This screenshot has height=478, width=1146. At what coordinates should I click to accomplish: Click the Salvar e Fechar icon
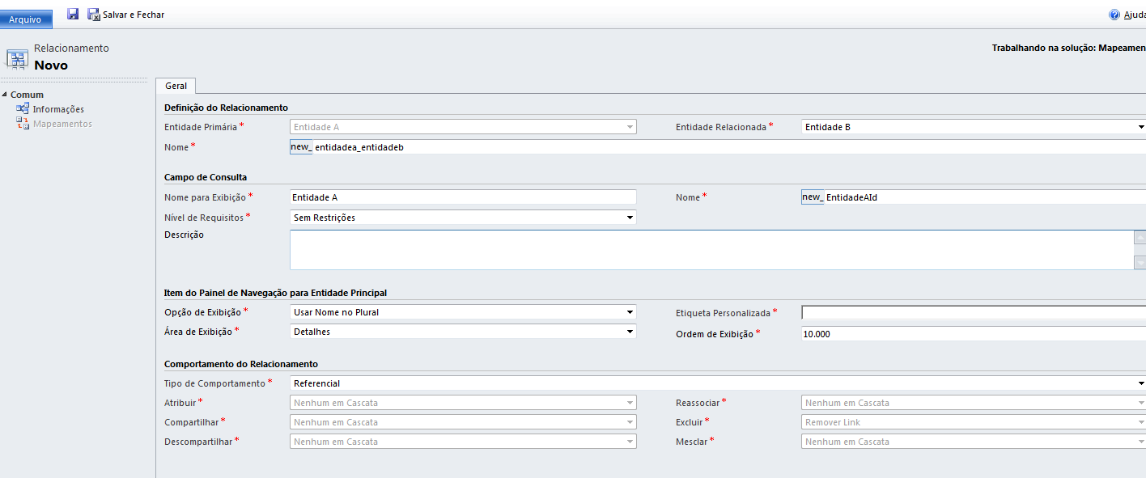tap(94, 15)
